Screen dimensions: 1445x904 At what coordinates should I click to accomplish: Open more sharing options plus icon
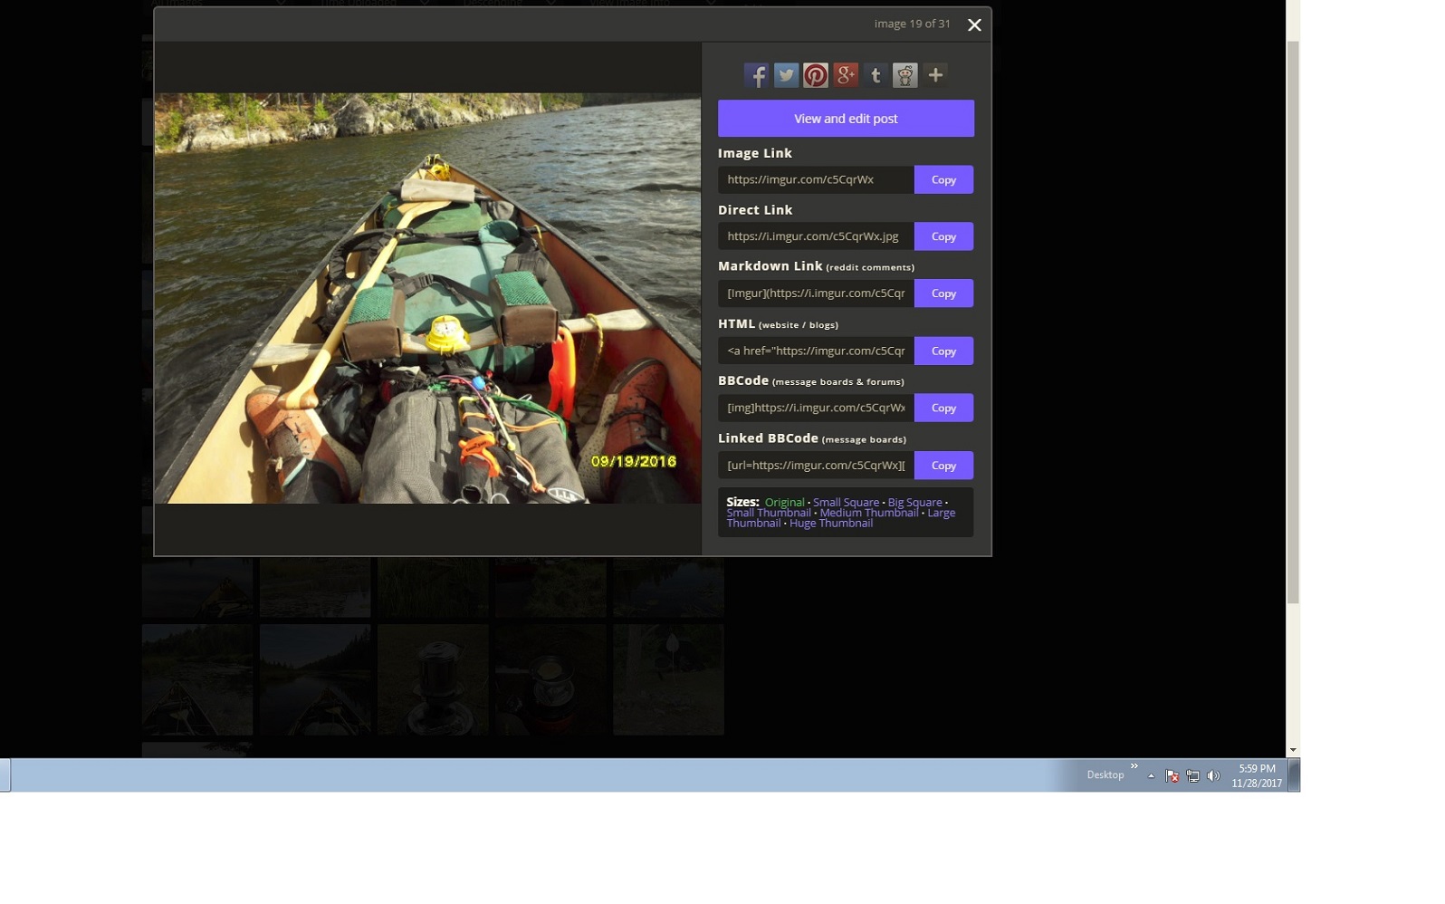tap(935, 75)
